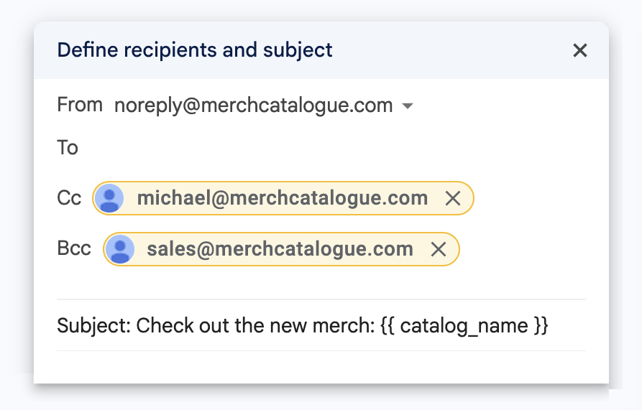Click empty space after the Cc chip
Viewport: 642px width, 410px height.
pyautogui.click(x=531, y=198)
